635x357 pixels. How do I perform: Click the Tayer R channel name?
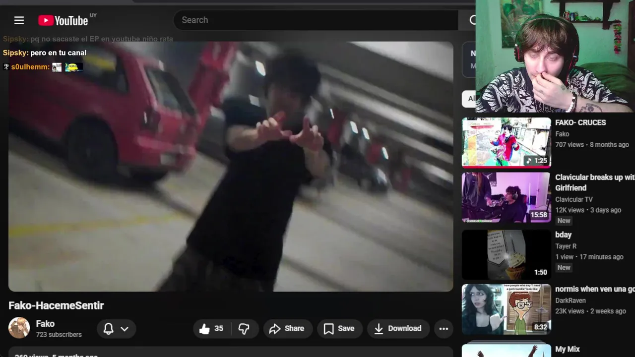pyautogui.click(x=566, y=246)
